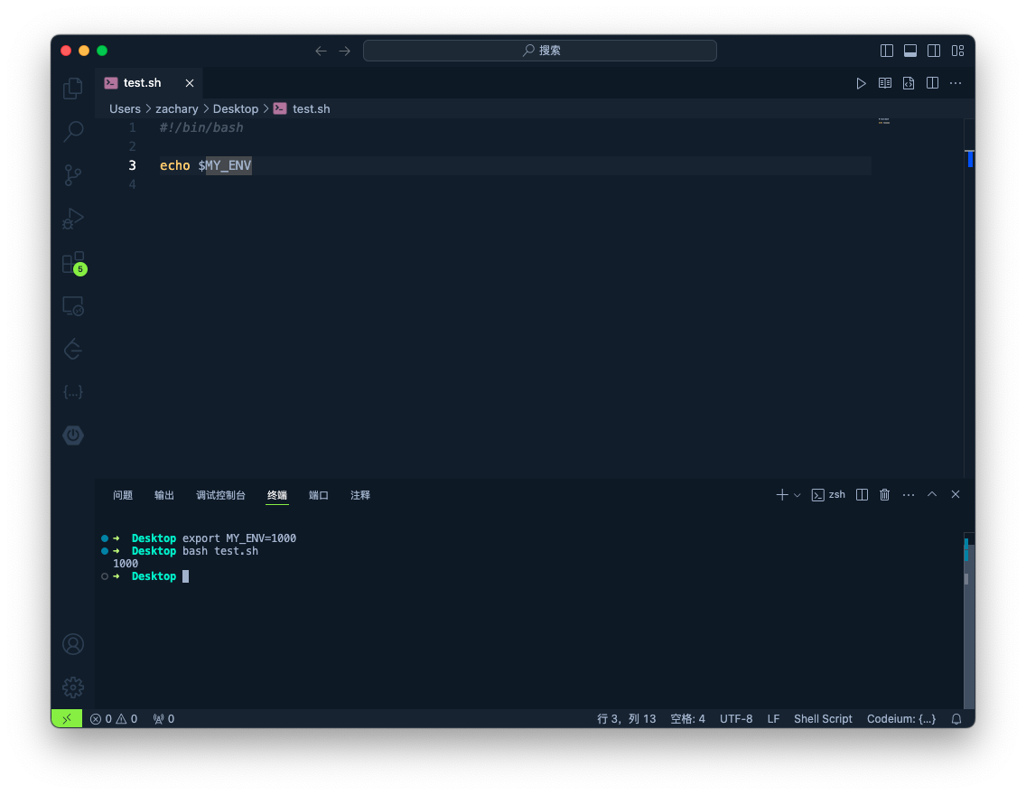
Task: Click the editor vertical scrollbar
Action: [x=970, y=298]
